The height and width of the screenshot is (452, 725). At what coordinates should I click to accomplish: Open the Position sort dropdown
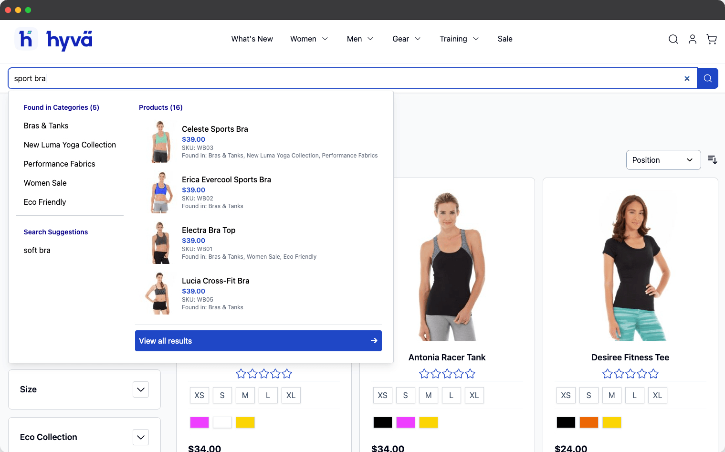[663, 160]
